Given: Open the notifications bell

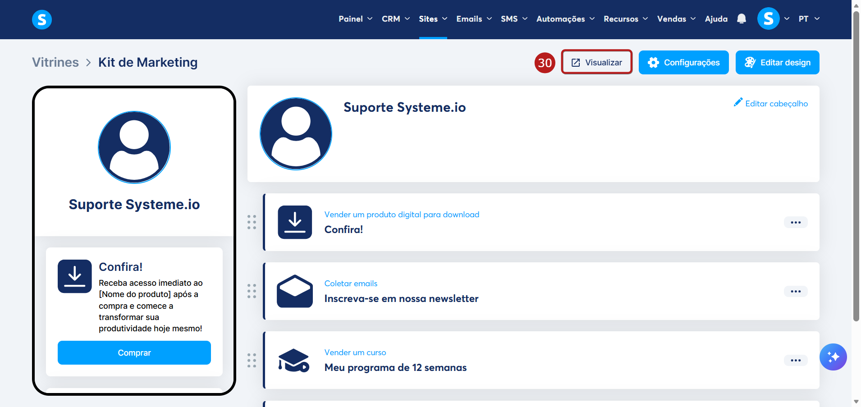Looking at the screenshot, I should pos(742,19).
